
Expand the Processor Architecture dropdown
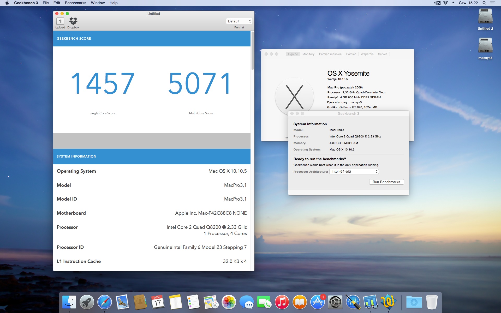point(354,171)
